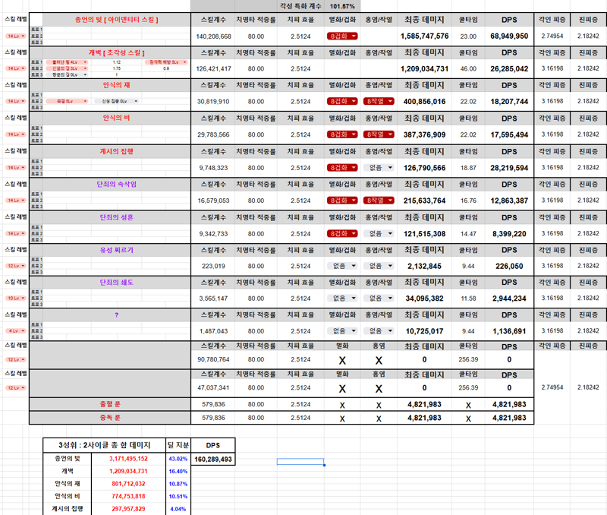The height and width of the screenshot is (515, 607).
Task: Click final damage cell 126,790,566
Action: [424, 168]
